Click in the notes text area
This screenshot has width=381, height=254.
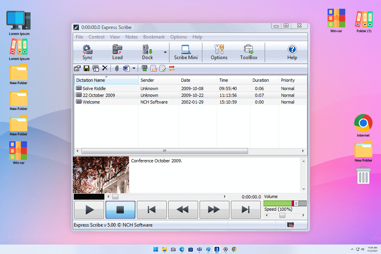(215, 175)
